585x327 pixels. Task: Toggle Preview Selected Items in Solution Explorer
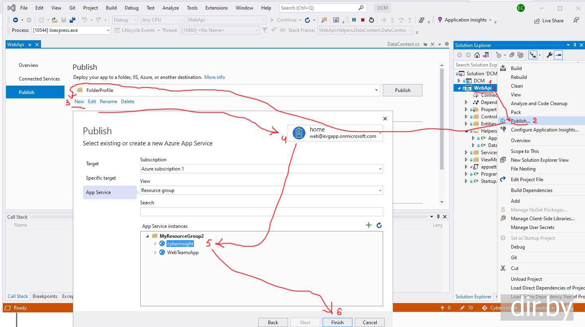click(x=558, y=55)
